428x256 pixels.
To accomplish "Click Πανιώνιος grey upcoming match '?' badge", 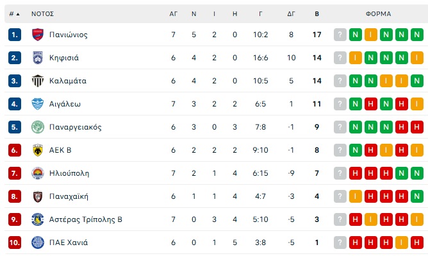I will click(x=340, y=35).
